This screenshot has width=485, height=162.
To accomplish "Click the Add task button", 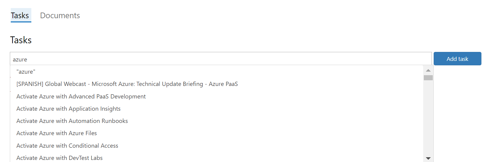I will pos(457,59).
